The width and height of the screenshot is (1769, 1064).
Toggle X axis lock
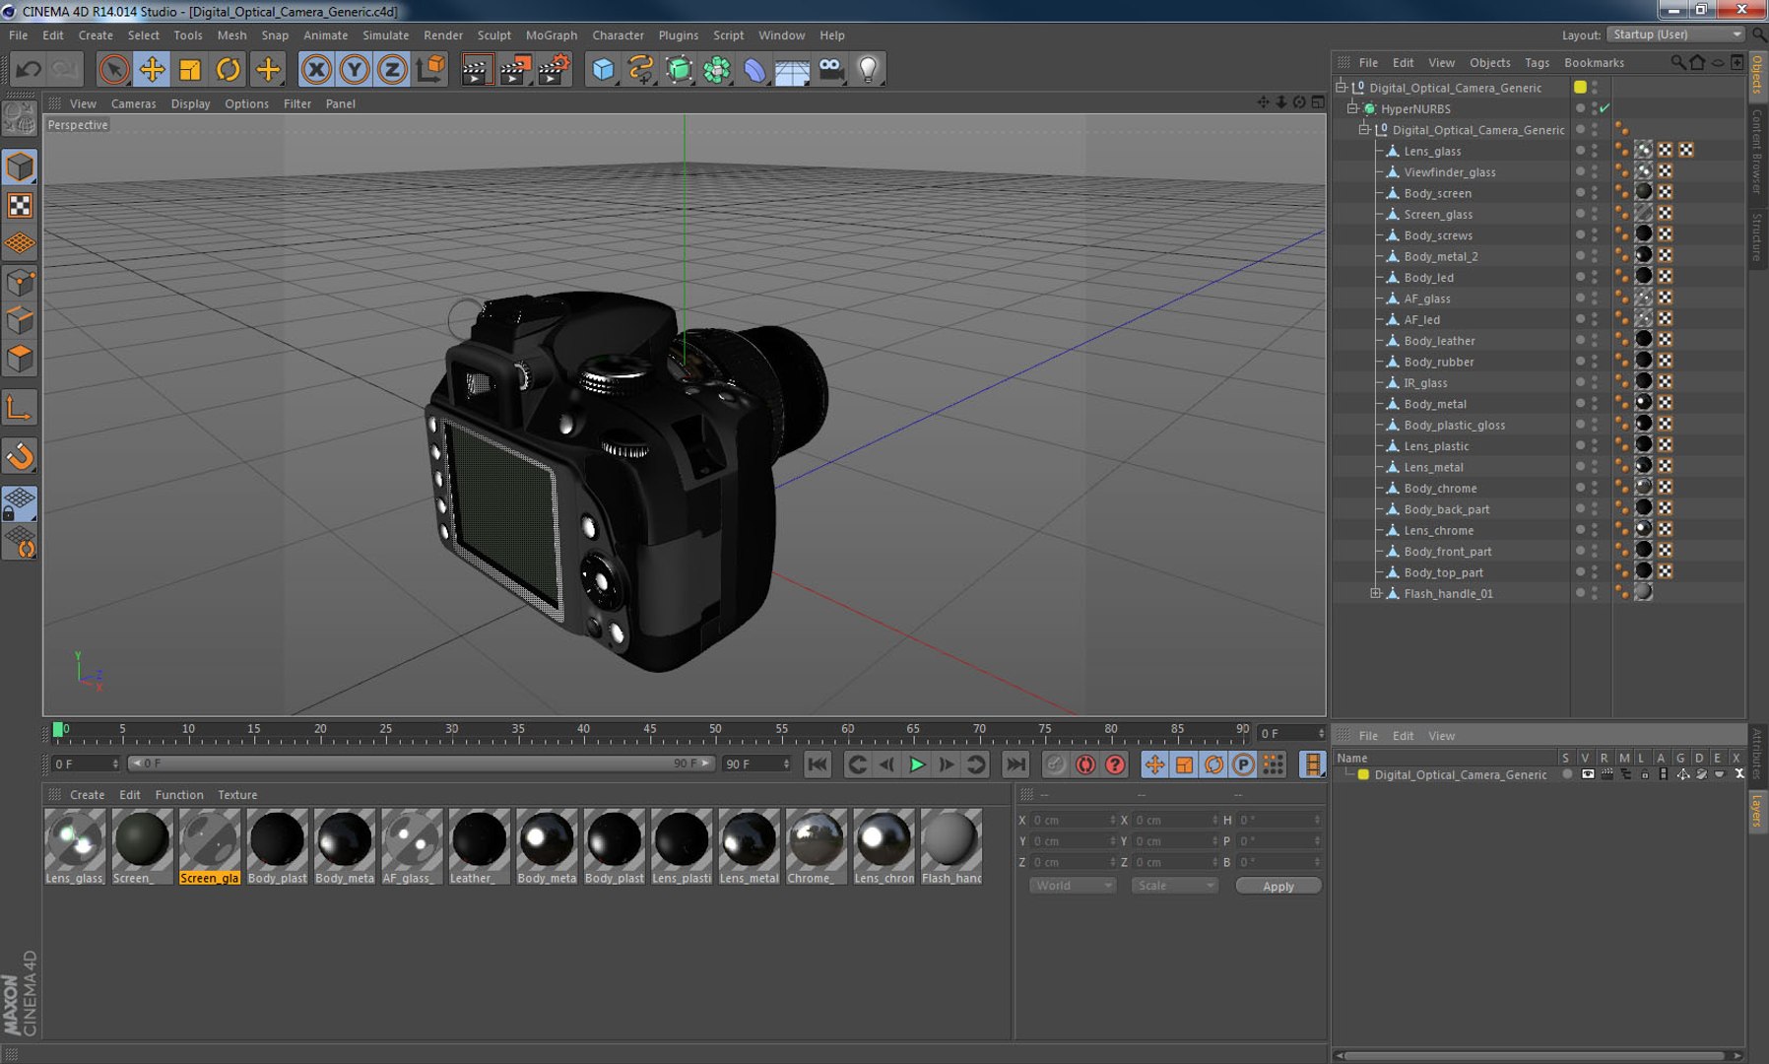point(316,69)
